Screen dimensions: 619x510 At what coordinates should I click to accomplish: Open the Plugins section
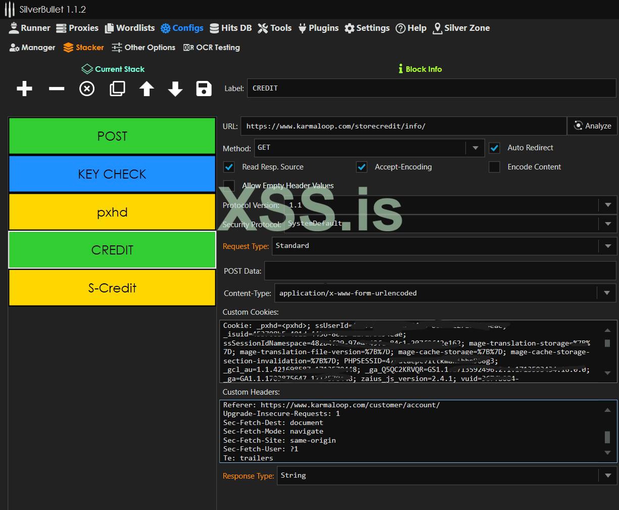tap(318, 28)
